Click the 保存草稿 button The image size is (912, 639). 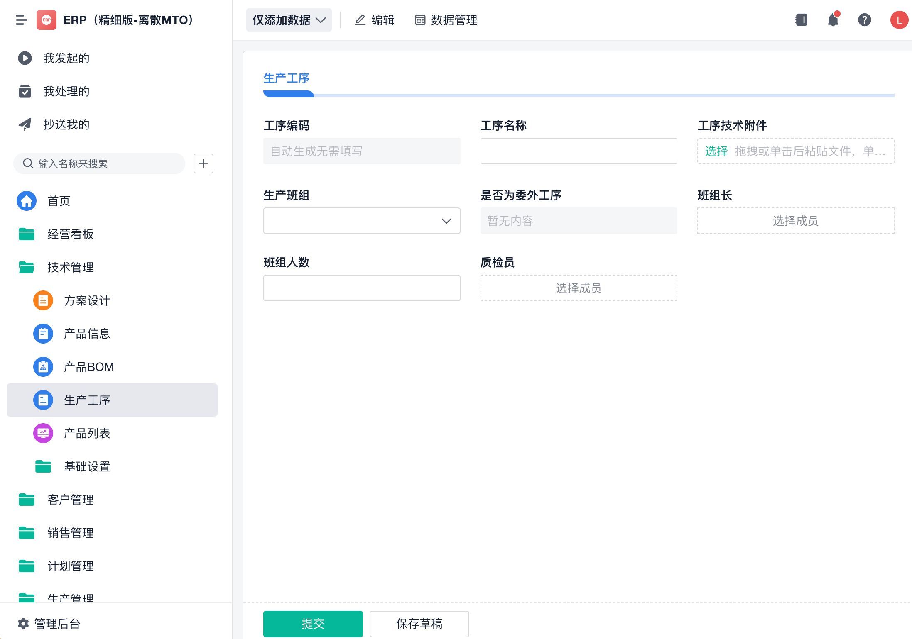tap(419, 623)
